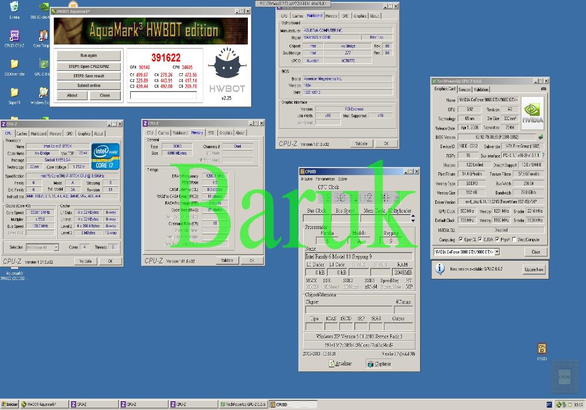Select the Graphics Card tab in GPU-Z
This screenshot has height=410, width=586.
click(x=445, y=89)
